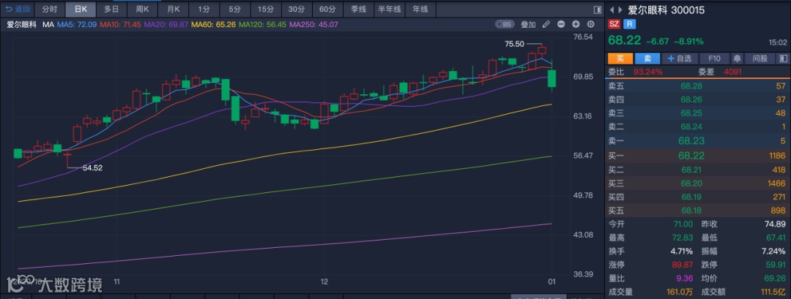
Task: Open the 年线 chart tab
Action: click(420, 9)
